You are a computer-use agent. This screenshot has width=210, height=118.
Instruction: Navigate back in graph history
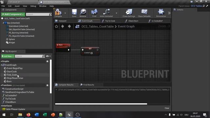[63, 26]
